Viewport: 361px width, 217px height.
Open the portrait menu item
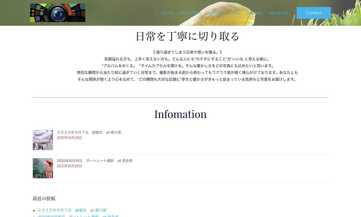tap(215, 13)
